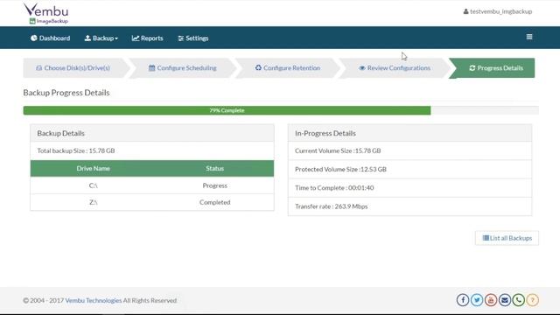Open the Facebook icon in footer

pos(463,300)
